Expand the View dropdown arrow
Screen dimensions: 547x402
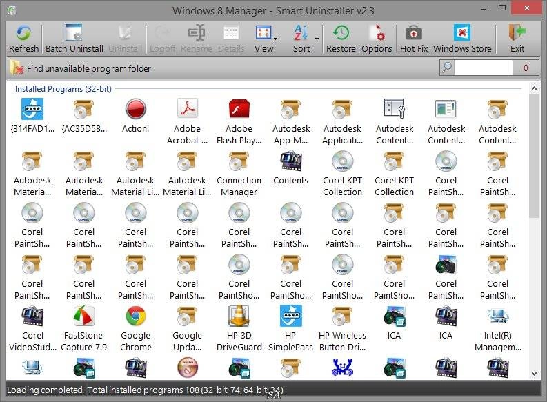point(276,39)
